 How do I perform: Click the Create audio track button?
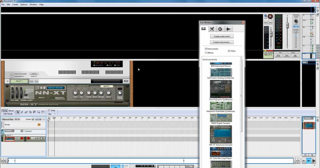(222, 36)
